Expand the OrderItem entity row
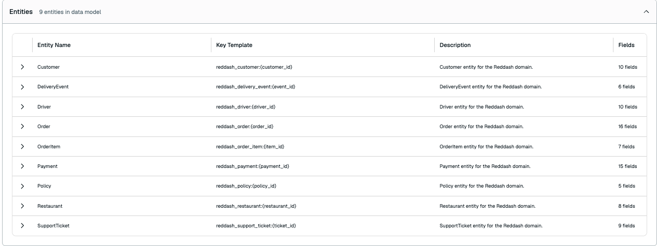Screen dimensions: 657x246 coord(22,147)
